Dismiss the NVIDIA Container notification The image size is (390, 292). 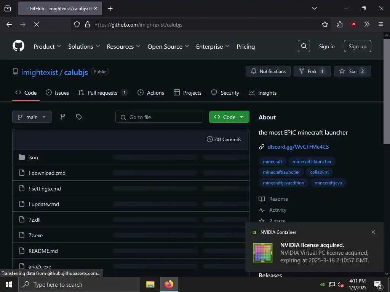[x=373, y=232]
